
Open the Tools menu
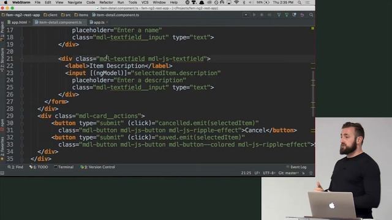(132, 2)
